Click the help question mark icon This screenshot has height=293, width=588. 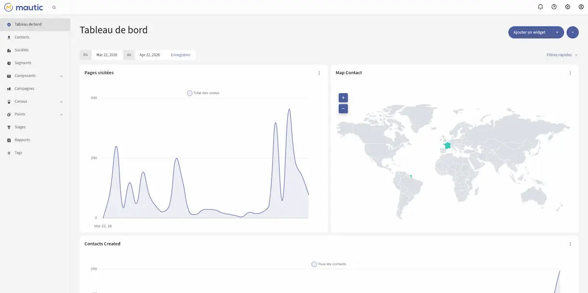pos(554,7)
